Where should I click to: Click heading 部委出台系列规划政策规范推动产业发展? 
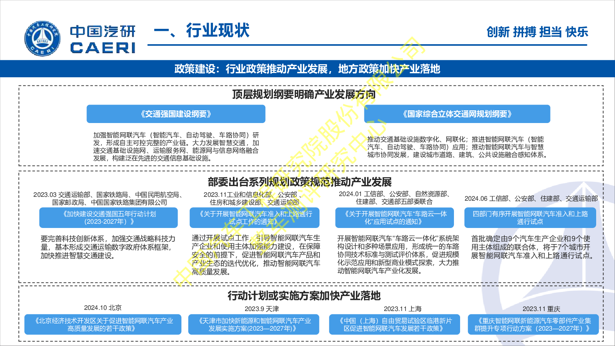[300, 182]
